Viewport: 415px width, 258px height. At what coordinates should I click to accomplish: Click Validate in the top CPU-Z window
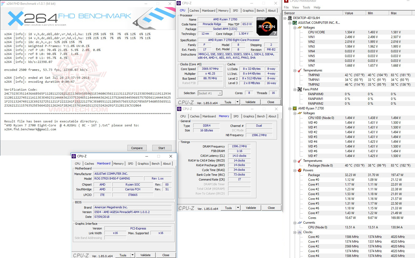[250, 102]
